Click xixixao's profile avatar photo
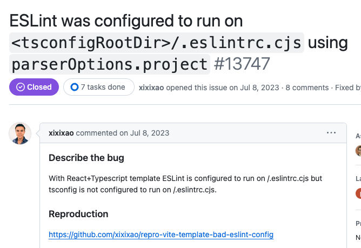This screenshot has width=361, height=248. pyautogui.click(x=20, y=133)
